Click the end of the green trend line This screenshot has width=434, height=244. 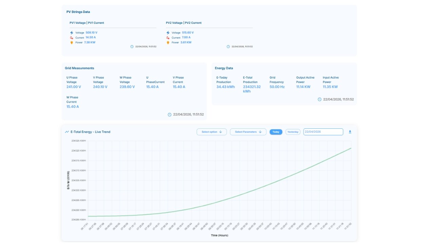[351, 148]
